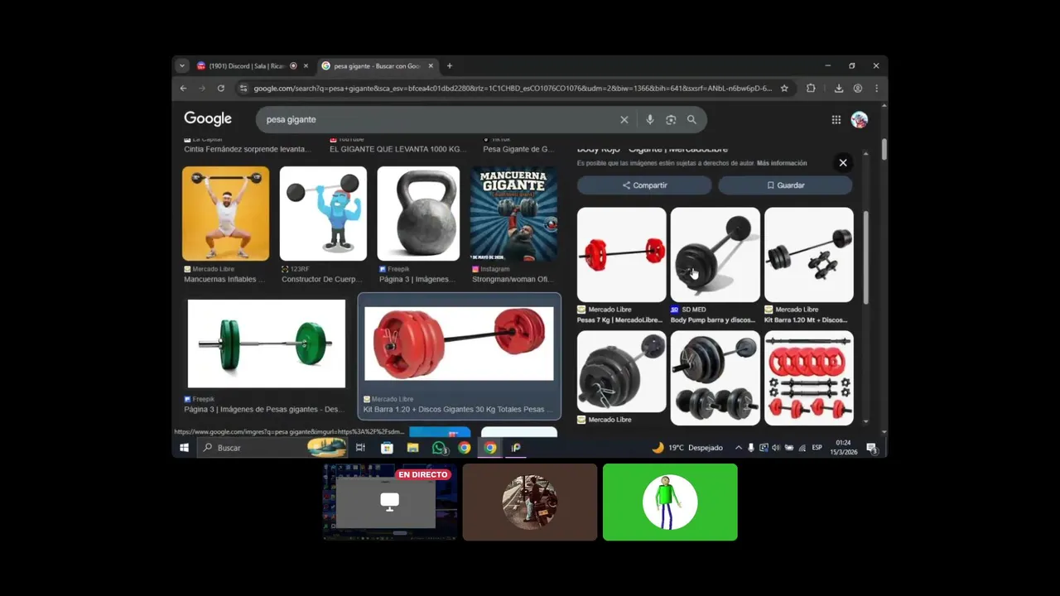Open the network icon in system tray
The height and width of the screenshot is (596, 1060).
coord(802,448)
